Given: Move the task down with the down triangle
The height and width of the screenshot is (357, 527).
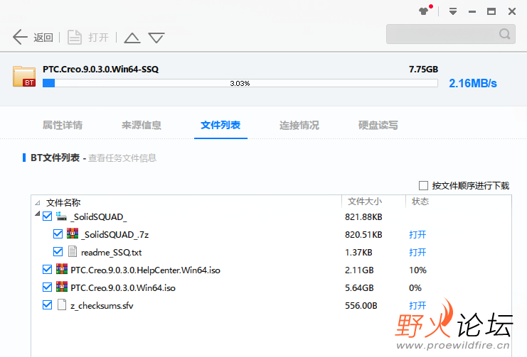Looking at the screenshot, I should [x=156, y=38].
